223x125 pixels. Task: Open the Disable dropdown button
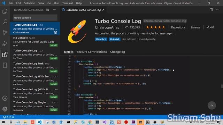click(x=101, y=39)
